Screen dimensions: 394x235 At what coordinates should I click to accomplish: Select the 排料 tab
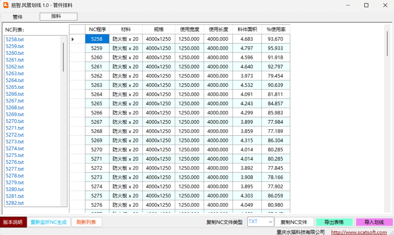[x=58, y=17]
